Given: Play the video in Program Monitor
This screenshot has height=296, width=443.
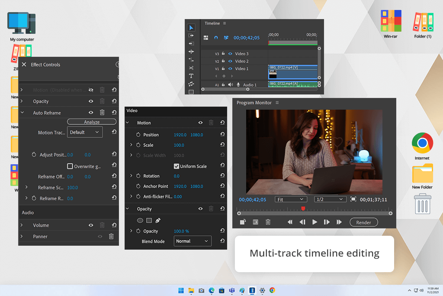Looking at the screenshot, I should click(315, 222).
